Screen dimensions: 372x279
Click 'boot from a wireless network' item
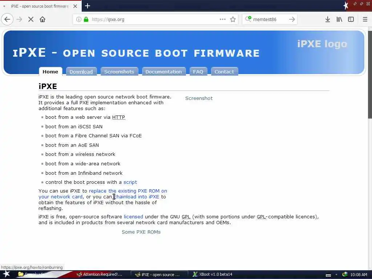[80, 154]
